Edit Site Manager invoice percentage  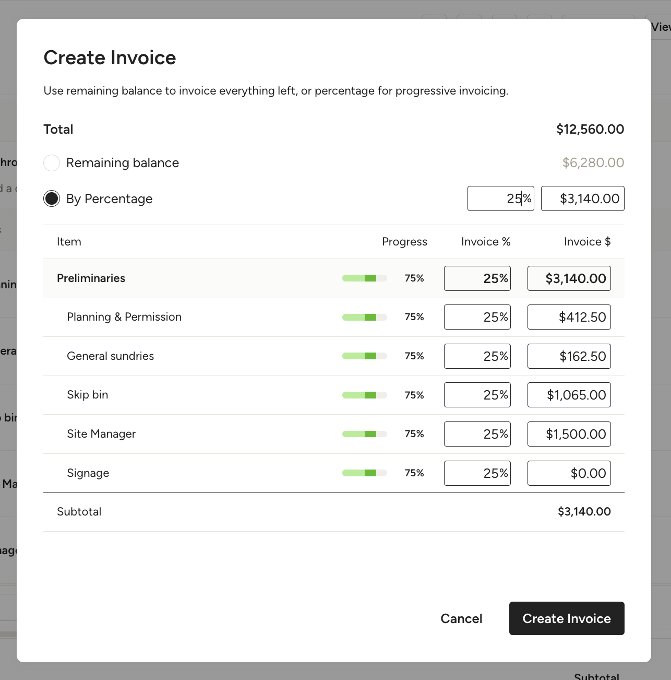477,434
